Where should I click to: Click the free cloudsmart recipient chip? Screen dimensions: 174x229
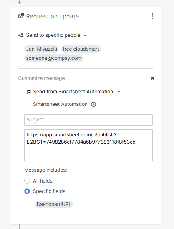[81, 49]
